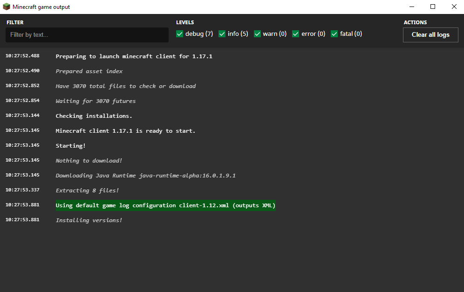Click the 'Waiting for 3070 futures' line

tap(96, 101)
